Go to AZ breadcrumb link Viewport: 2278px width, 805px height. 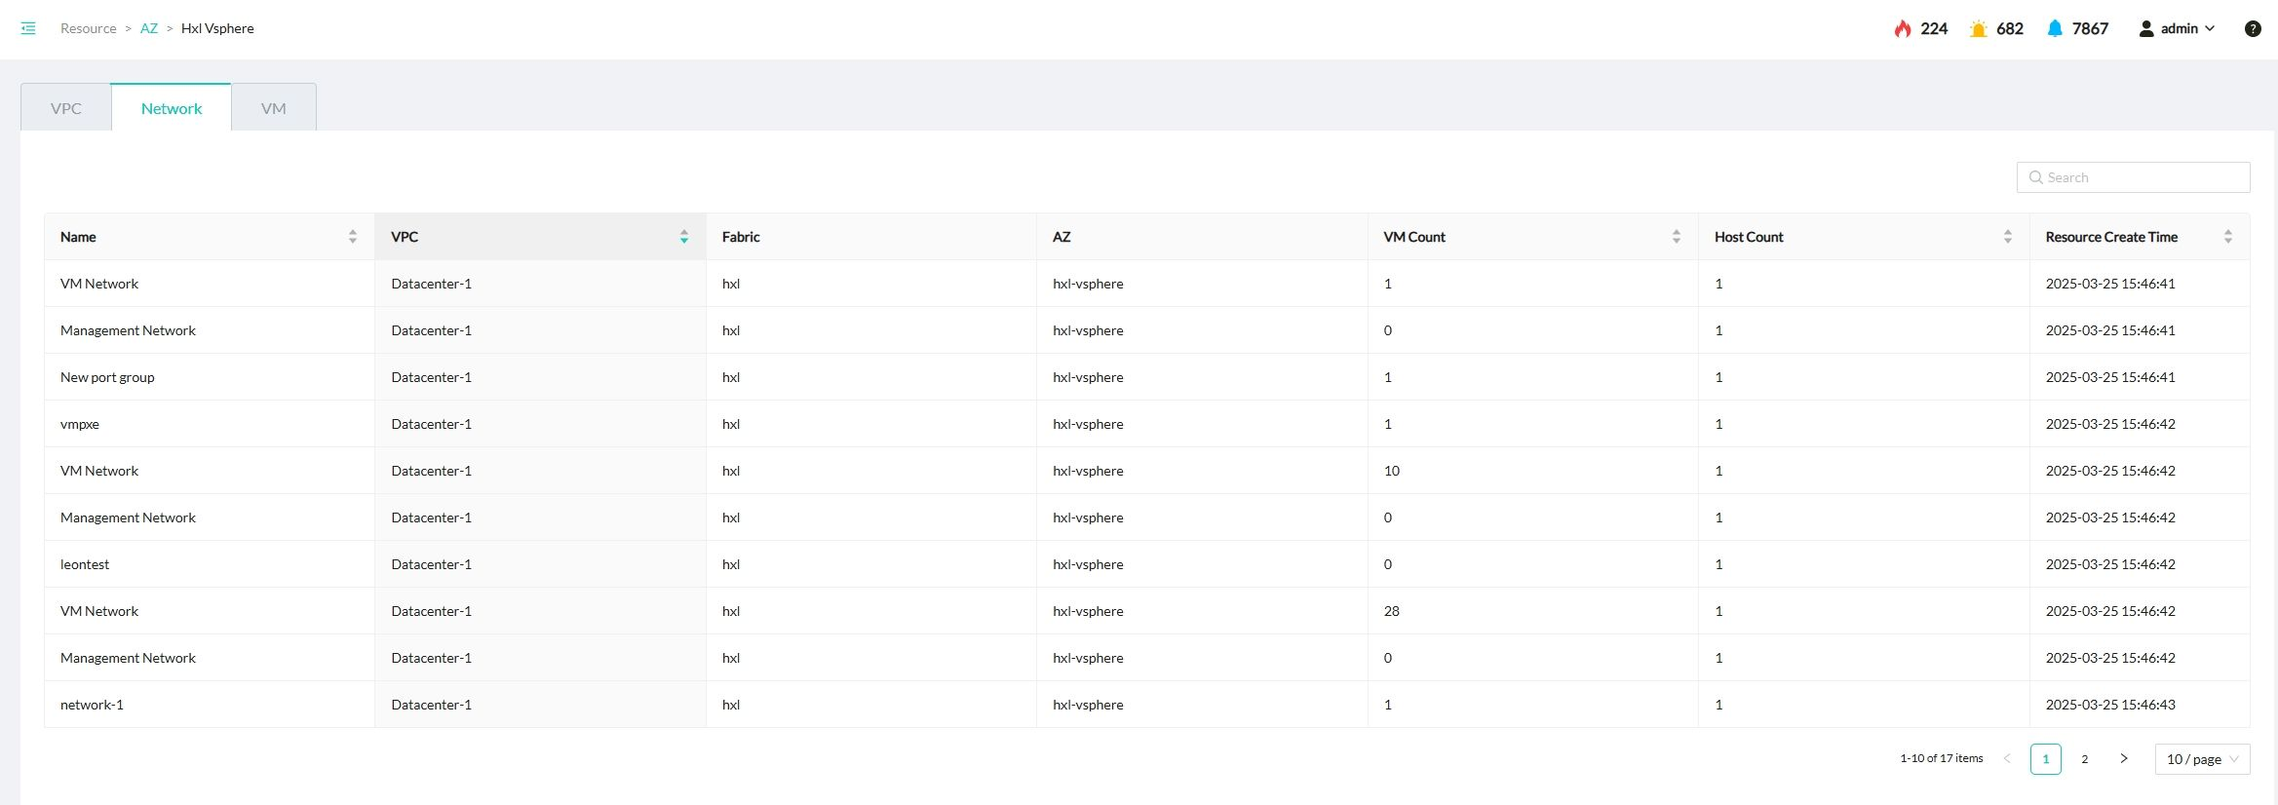pos(148,28)
